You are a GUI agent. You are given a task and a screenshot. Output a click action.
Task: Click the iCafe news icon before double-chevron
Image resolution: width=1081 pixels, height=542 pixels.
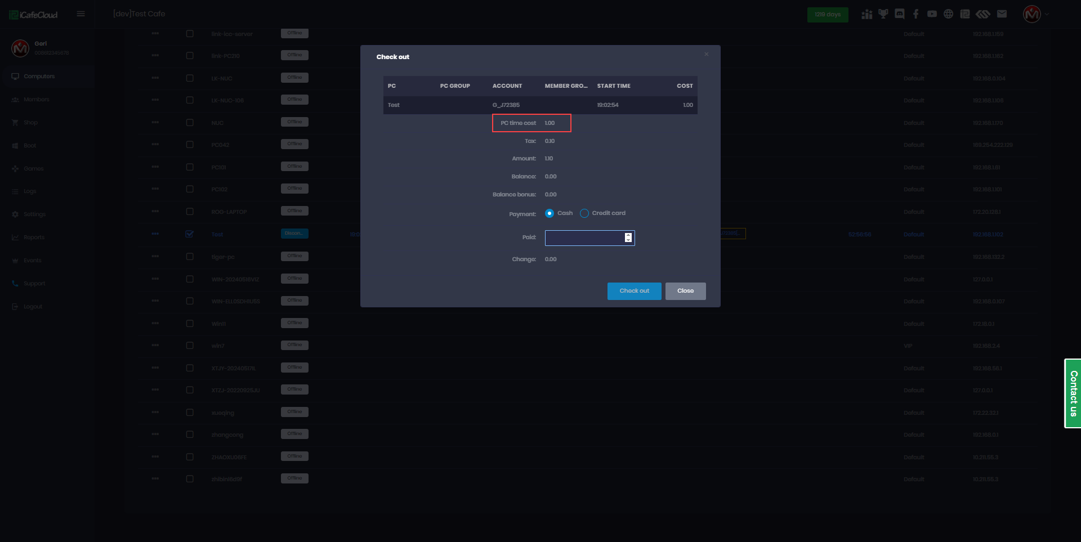(x=965, y=14)
